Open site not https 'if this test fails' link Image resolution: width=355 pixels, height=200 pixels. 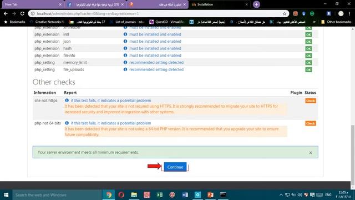(x=111, y=100)
